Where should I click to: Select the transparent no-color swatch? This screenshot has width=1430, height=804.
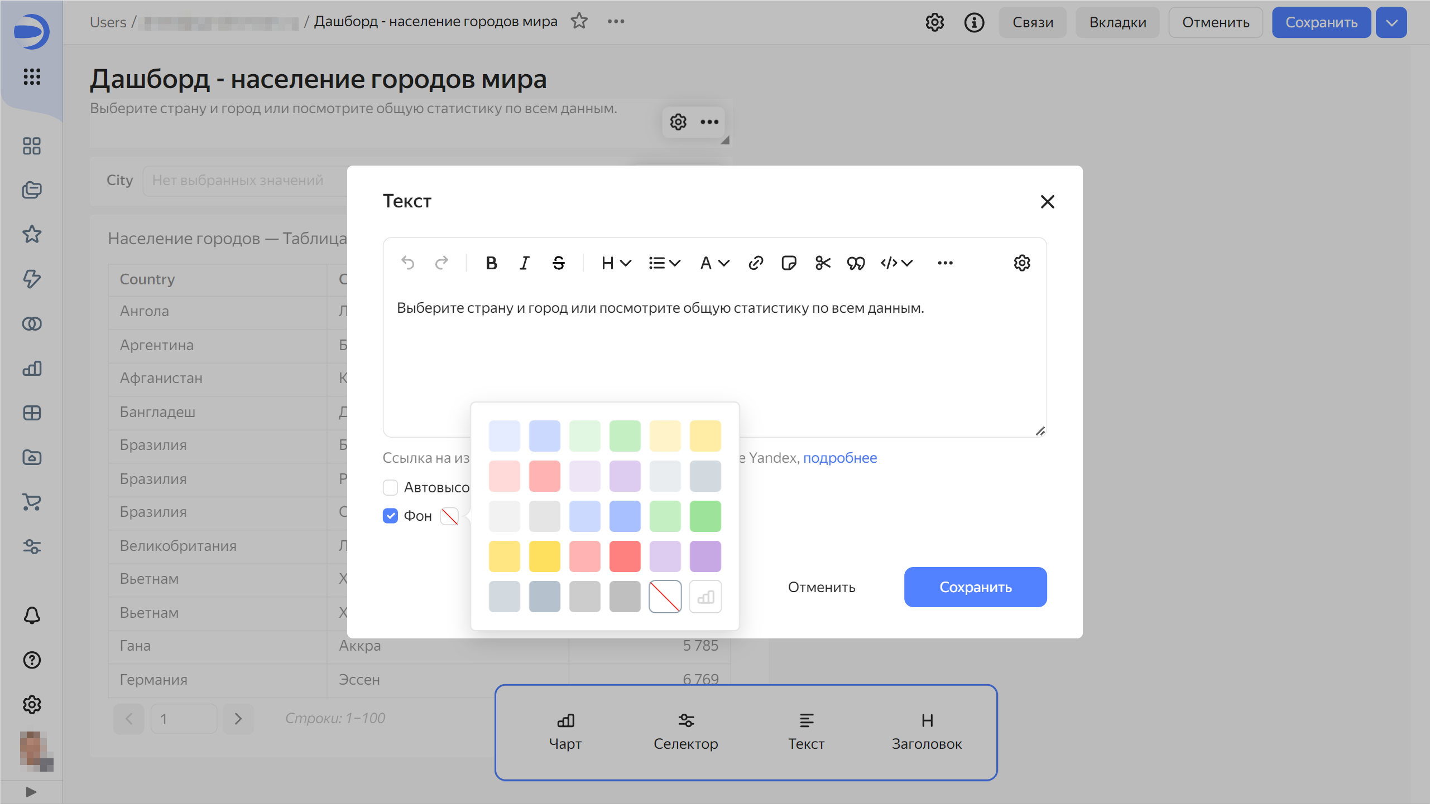(x=665, y=596)
